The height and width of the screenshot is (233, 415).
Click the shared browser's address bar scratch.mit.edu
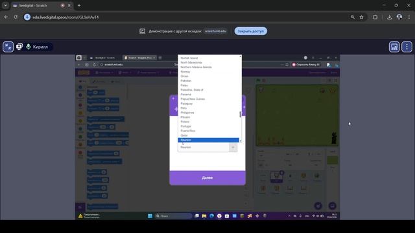click(x=113, y=65)
